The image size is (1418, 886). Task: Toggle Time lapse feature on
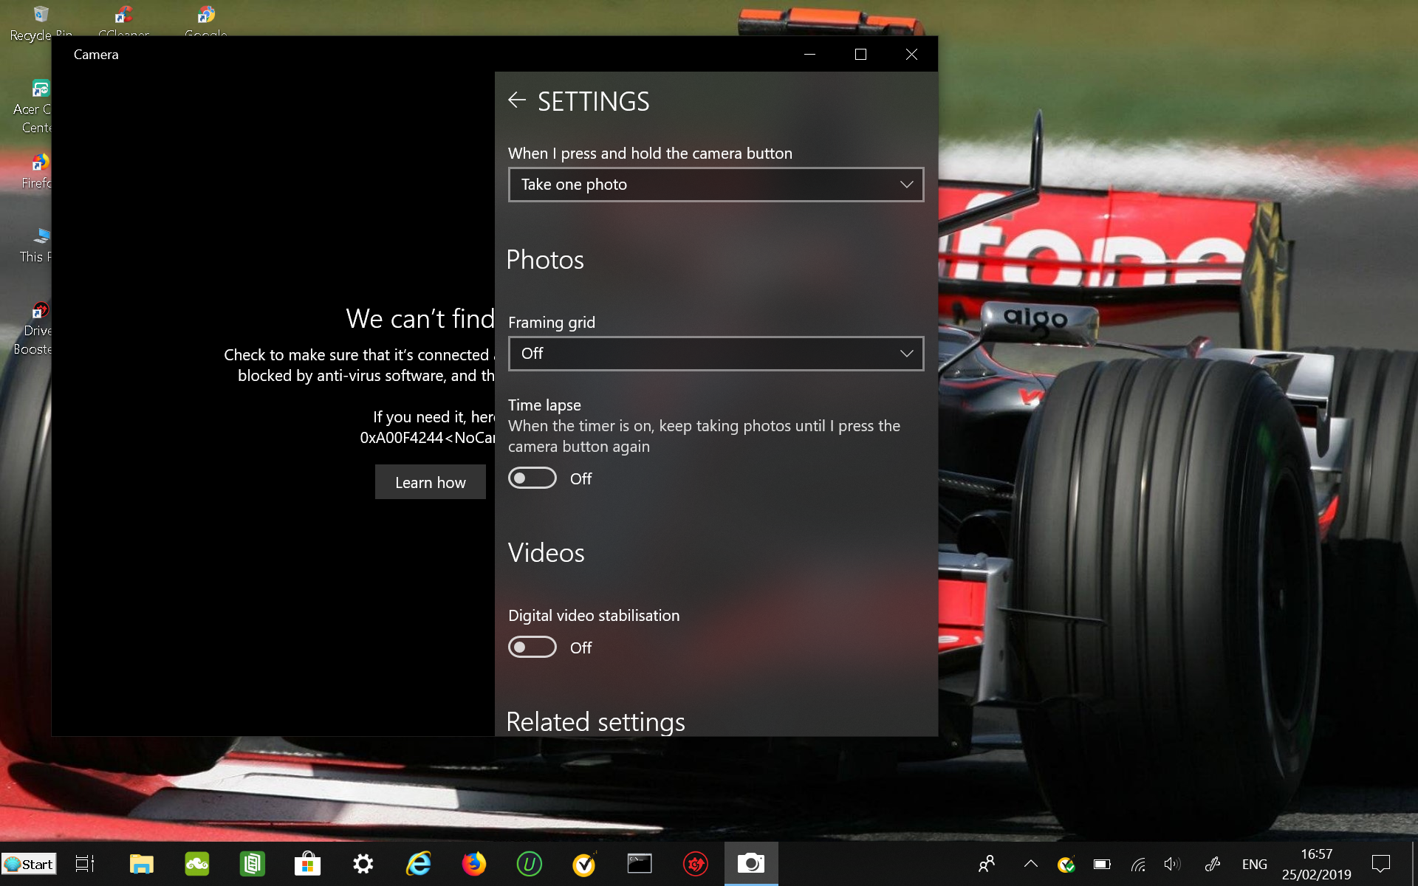click(533, 478)
